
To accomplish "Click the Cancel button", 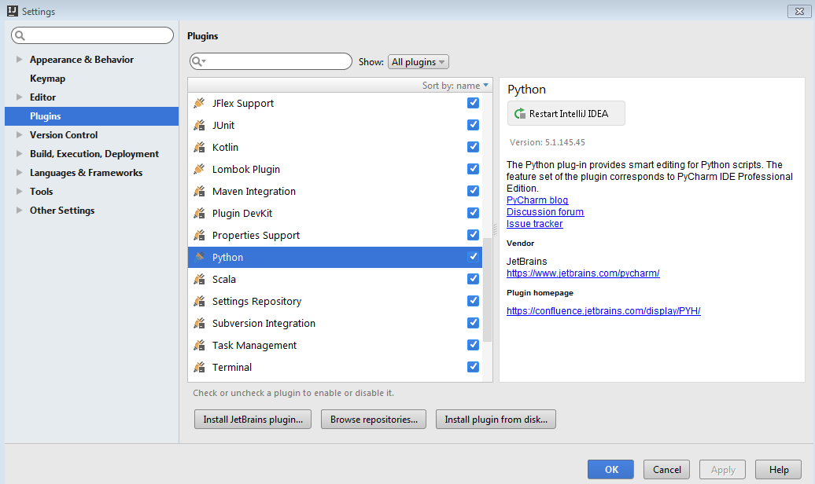I will pos(666,469).
